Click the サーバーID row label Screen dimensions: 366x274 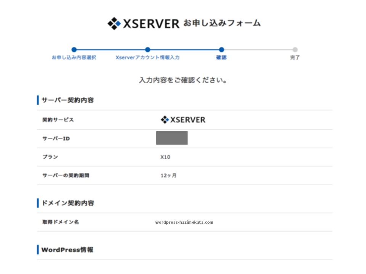click(56, 139)
